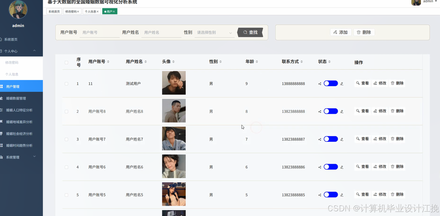Click pencil icon beside toggle in row 测试用户
Viewport: 440px width, 216px height.
342,84
